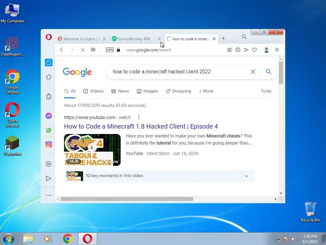Switch to SurveyMonkey 404 tab
The image size is (326, 245).
click(134, 39)
